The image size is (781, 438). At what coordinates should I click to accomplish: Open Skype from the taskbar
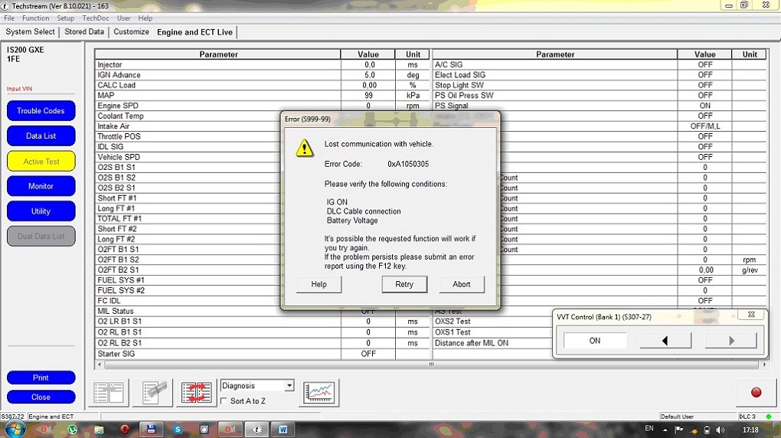[x=178, y=430]
